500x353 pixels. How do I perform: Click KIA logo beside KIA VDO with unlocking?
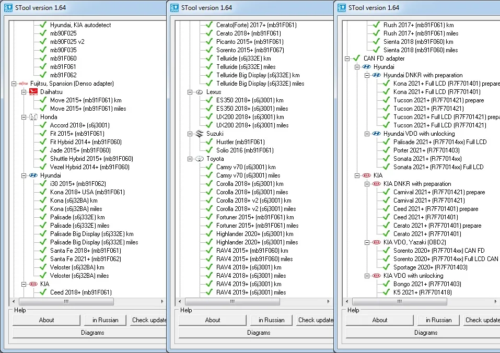tap(377, 276)
